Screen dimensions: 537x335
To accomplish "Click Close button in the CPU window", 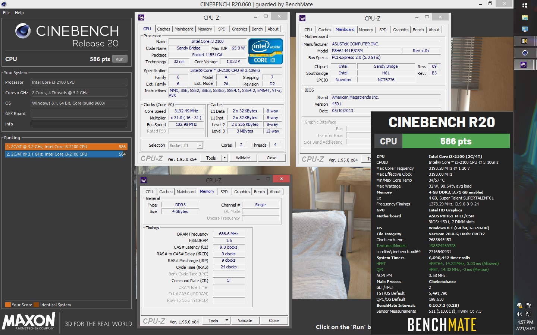I will [271, 158].
